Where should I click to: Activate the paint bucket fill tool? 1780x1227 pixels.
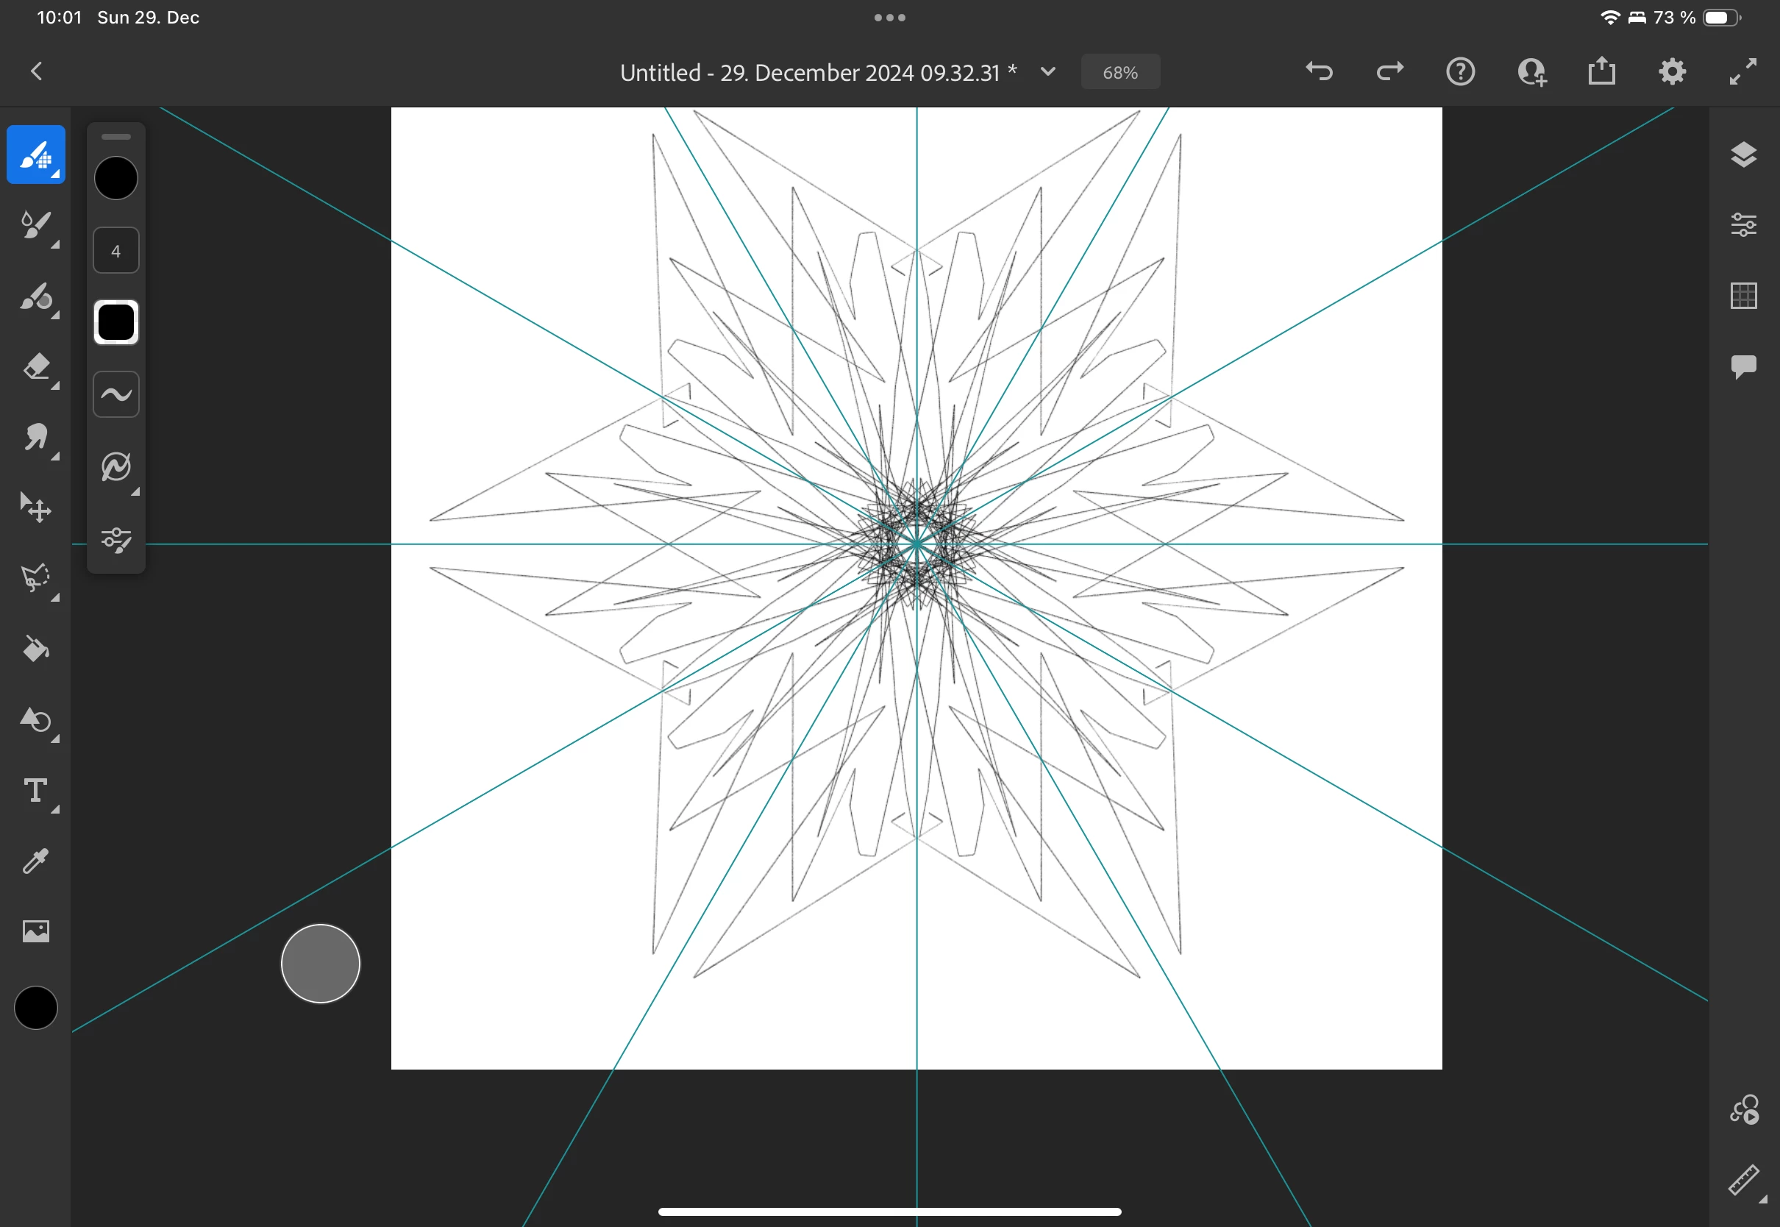click(35, 649)
